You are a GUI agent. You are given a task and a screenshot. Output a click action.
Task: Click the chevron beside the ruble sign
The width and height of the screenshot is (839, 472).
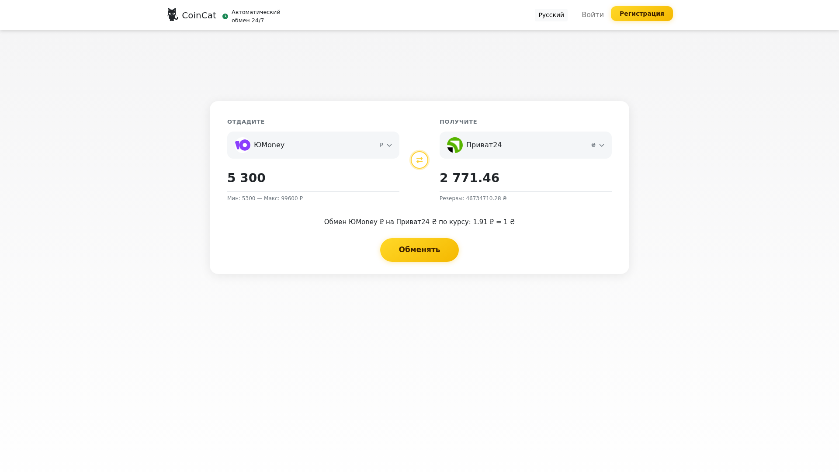pos(389,146)
